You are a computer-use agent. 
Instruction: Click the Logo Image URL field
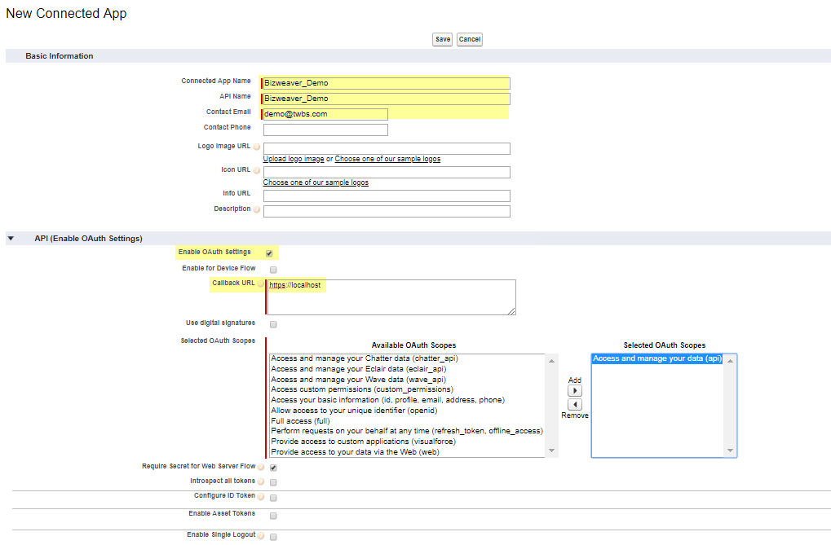[387, 148]
